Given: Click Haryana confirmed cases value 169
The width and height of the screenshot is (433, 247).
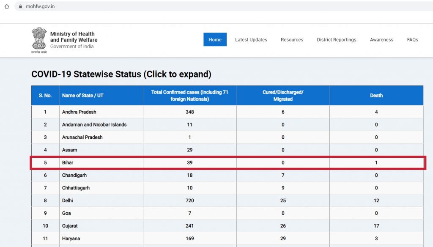Looking at the screenshot, I should click(x=190, y=239).
